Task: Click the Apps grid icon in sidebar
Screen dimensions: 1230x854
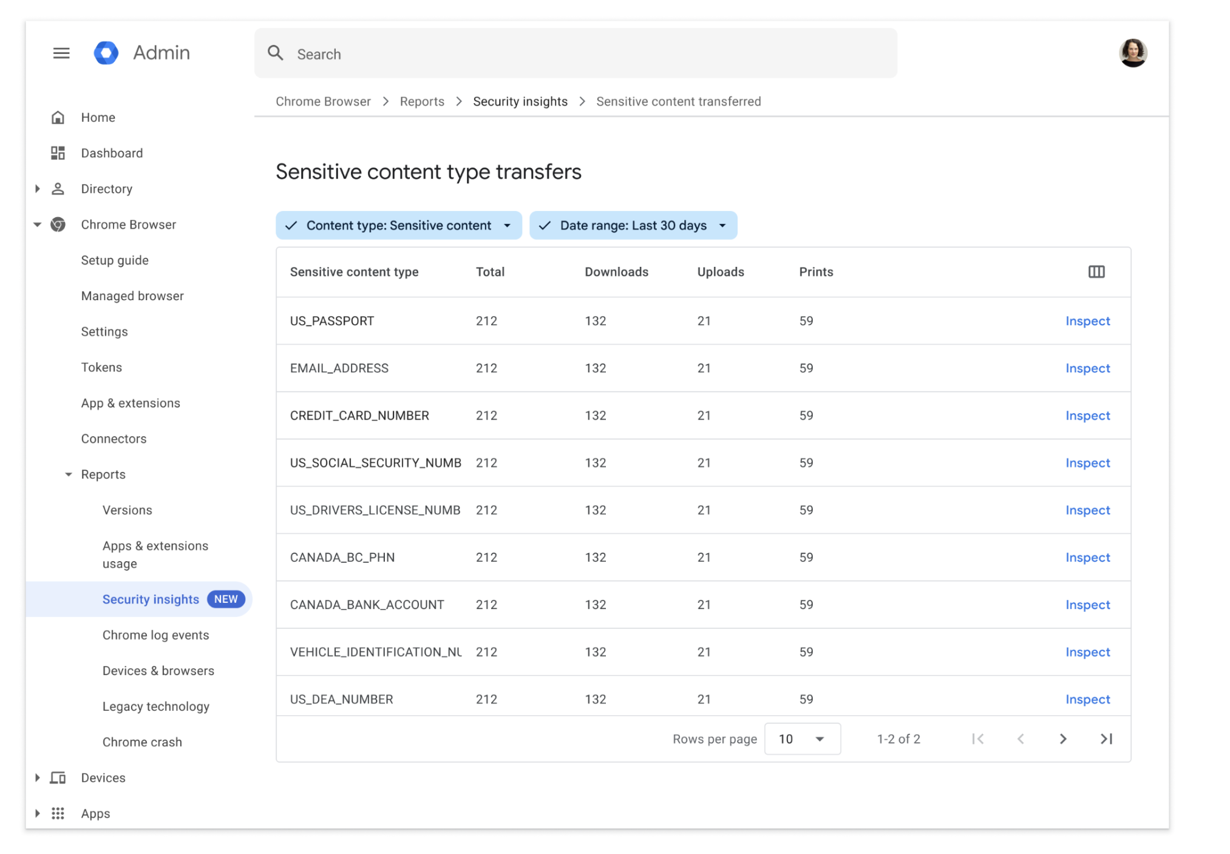Action: tap(58, 813)
